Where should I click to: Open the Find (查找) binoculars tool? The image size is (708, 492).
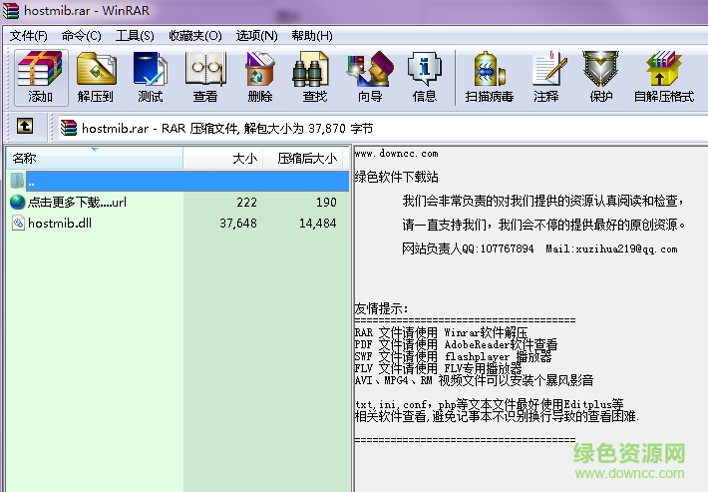click(315, 77)
